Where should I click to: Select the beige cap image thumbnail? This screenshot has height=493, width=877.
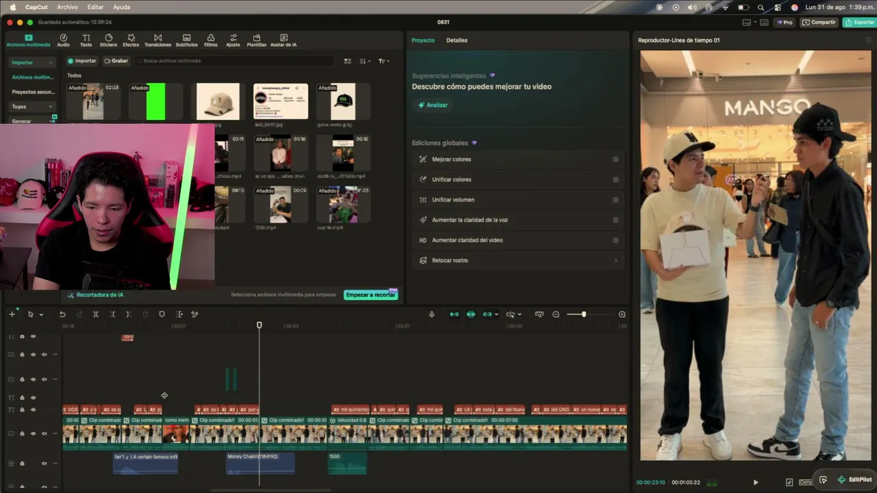click(218, 102)
